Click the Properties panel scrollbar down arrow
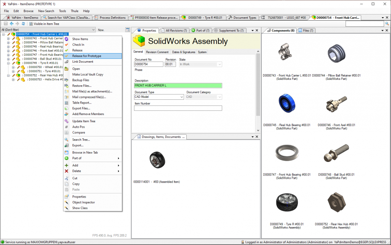 coord(258,130)
